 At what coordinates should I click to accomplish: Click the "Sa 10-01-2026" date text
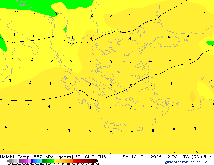pyautogui.click(x=142, y=157)
